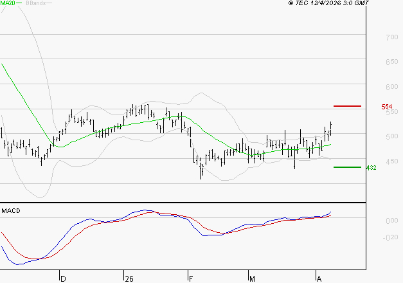The image size is (403, 283).
Task: Click the M month marker on time axis
Action: (253, 278)
